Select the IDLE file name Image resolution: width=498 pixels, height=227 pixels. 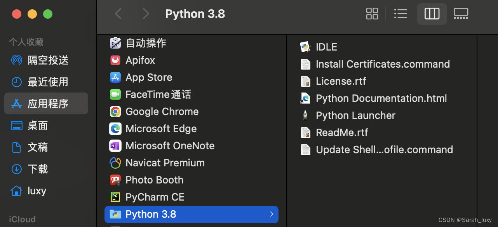[327, 47]
